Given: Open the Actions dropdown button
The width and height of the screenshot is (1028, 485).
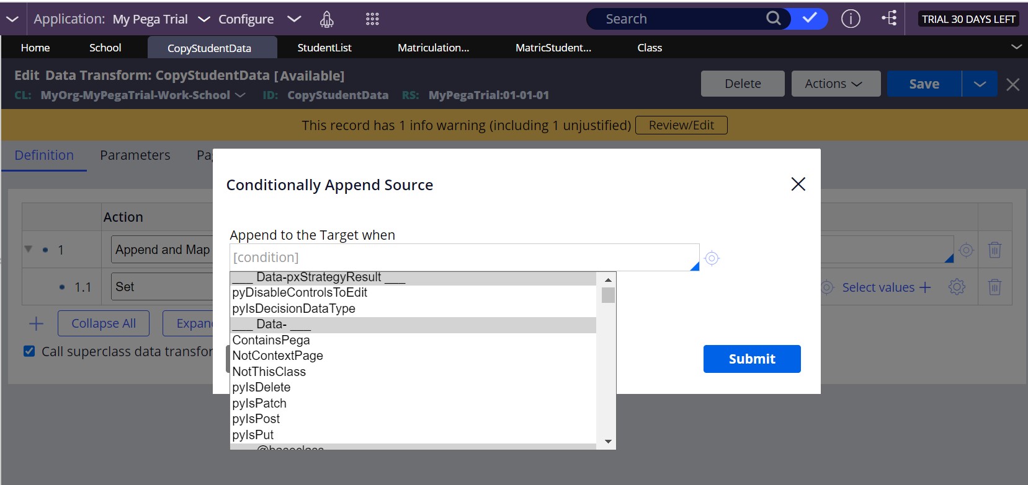Looking at the screenshot, I should 836,84.
